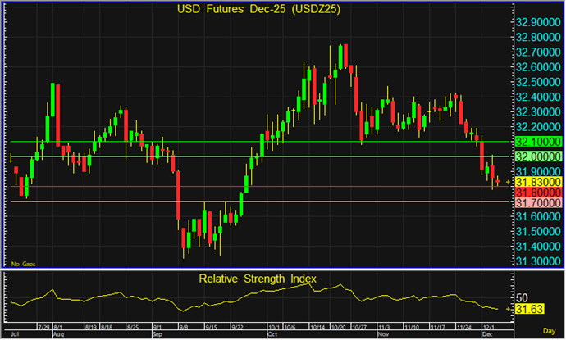
Task: Click the 'Relative Strength Index' indicator title
Action: [x=258, y=279]
